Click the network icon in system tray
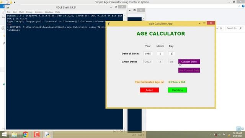This screenshot has height=138, width=245. (x=229, y=135)
